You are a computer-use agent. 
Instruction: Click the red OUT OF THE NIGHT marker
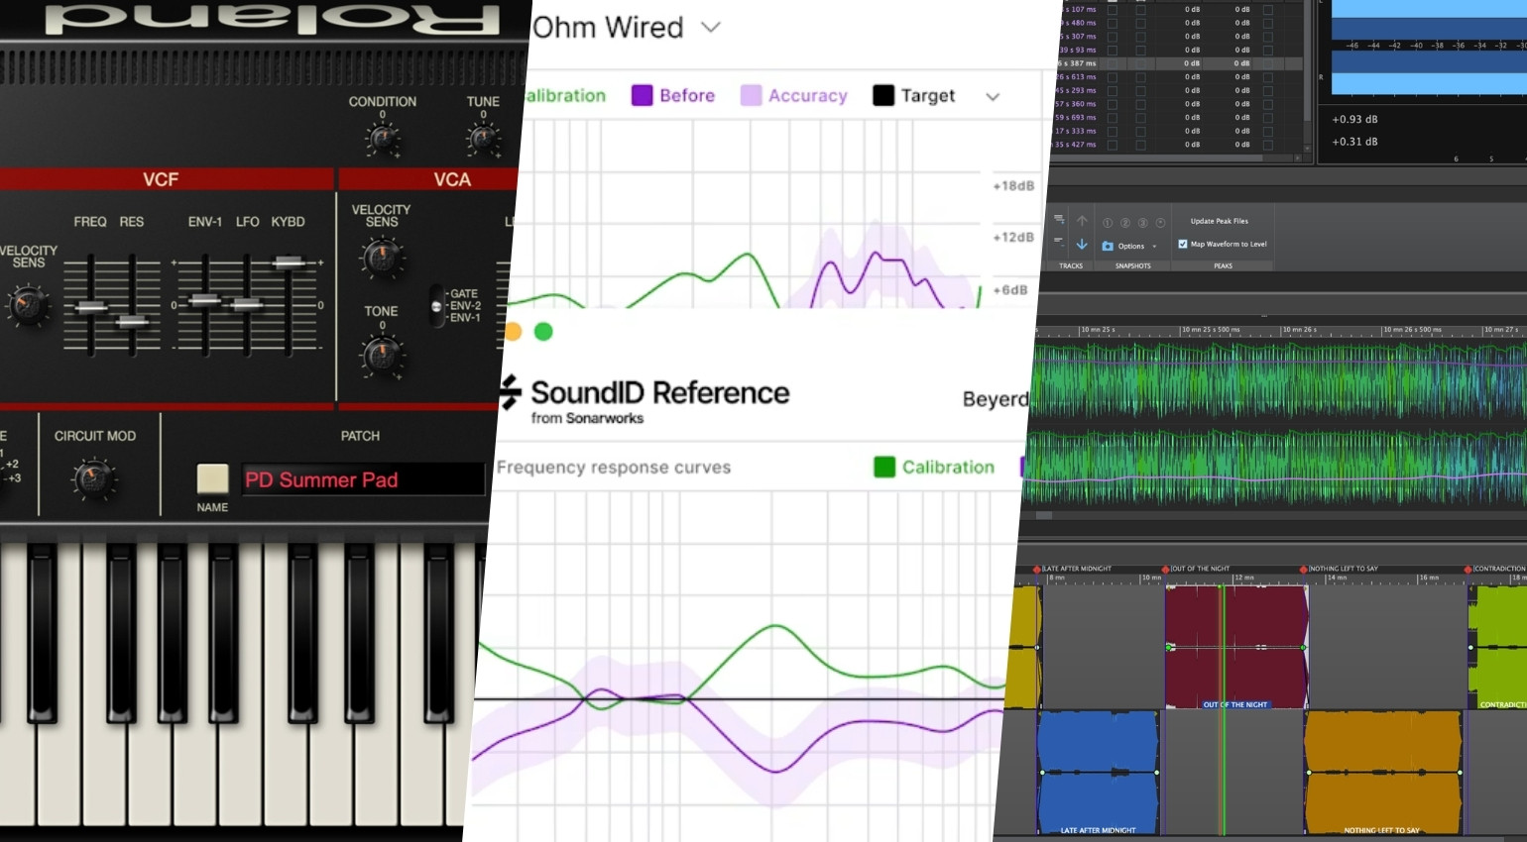point(1165,570)
